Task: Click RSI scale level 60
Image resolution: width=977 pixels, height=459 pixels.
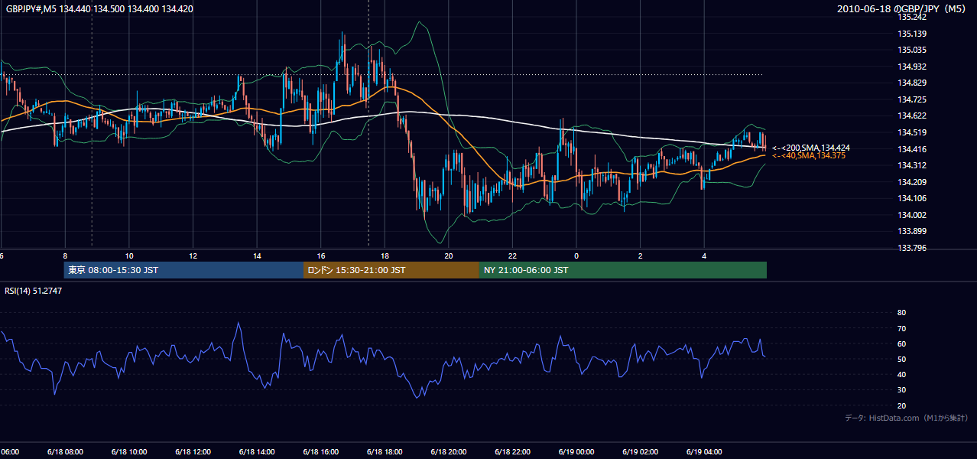Action: pos(901,343)
